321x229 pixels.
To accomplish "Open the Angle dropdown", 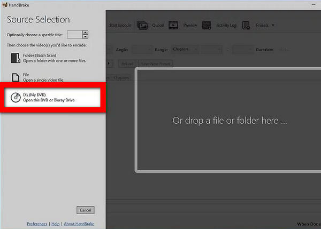I will pyautogui.click(x=142, y=50).
